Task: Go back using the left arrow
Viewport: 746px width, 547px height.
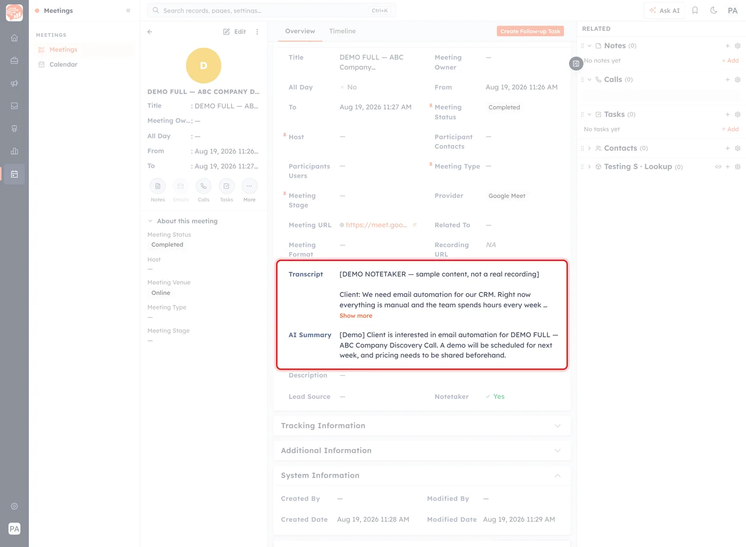Action: [150, 32]
